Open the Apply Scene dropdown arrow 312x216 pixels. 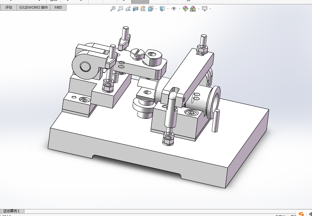[x=199, y=9]
